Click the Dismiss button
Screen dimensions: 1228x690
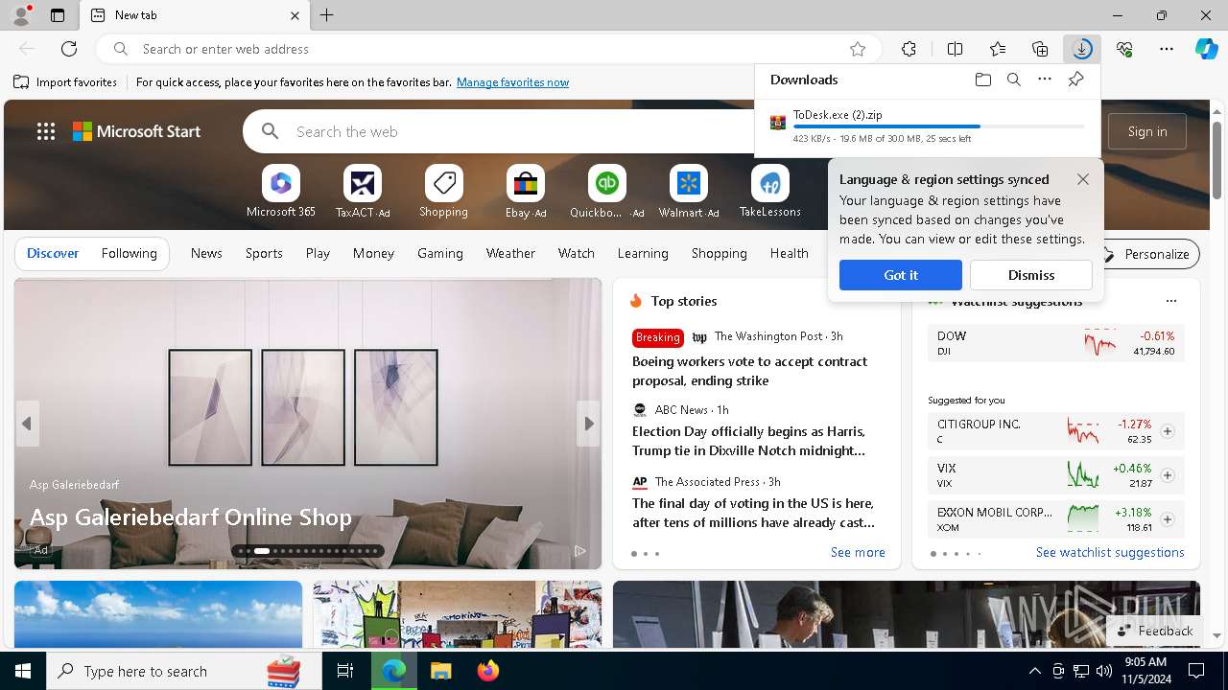1031,275
